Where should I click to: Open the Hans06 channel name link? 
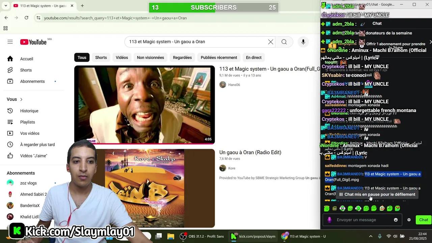pos(234,85)
